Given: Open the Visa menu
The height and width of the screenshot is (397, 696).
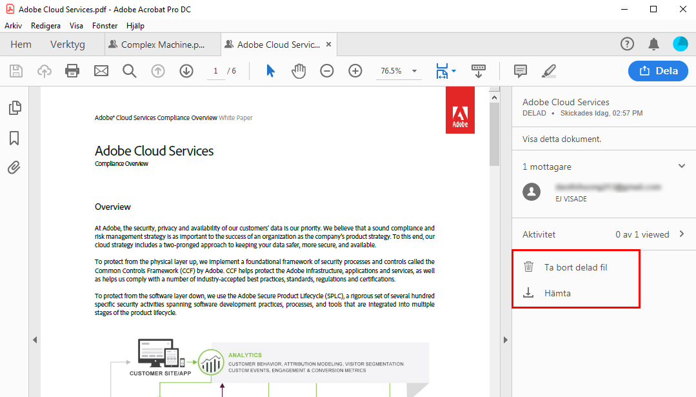Looking at the screenshot, I should click(76, 26).
